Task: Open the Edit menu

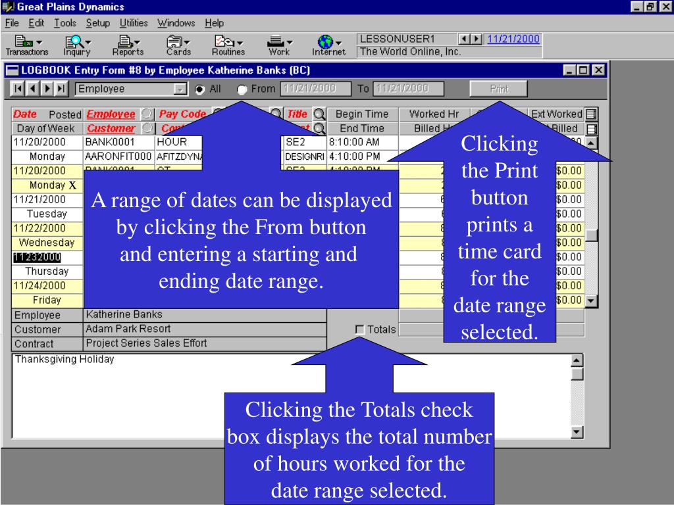Action: tap(36, 23)
